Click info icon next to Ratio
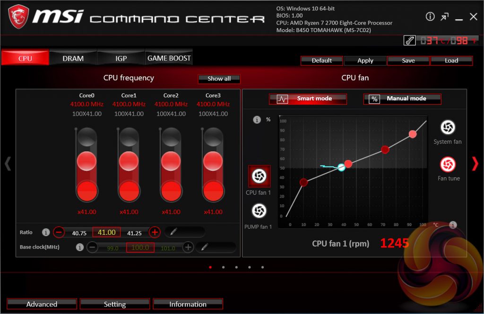This screenshot has height=314, width=484. 46,232
